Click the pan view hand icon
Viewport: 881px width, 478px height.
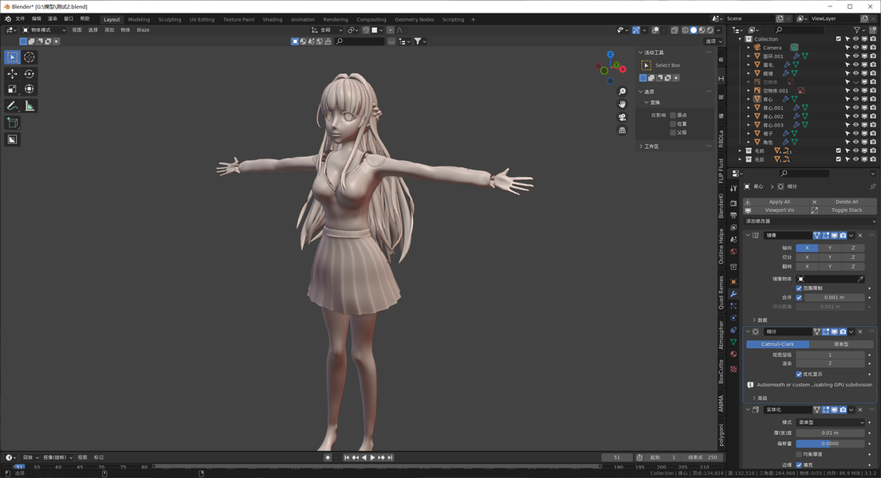click(x=622, y=104)
